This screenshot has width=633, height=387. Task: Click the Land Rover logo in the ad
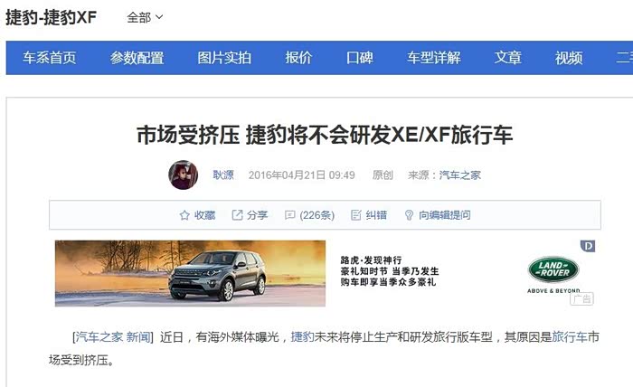[553, 270]
